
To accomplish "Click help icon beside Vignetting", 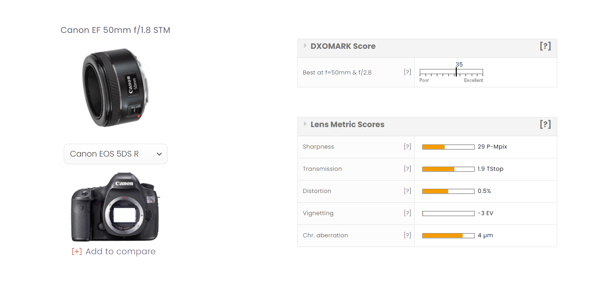I will click(407, 213).
